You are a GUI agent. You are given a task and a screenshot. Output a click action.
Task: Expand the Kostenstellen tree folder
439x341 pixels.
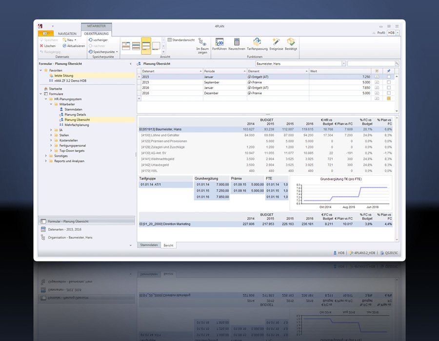tap(51, 140)
